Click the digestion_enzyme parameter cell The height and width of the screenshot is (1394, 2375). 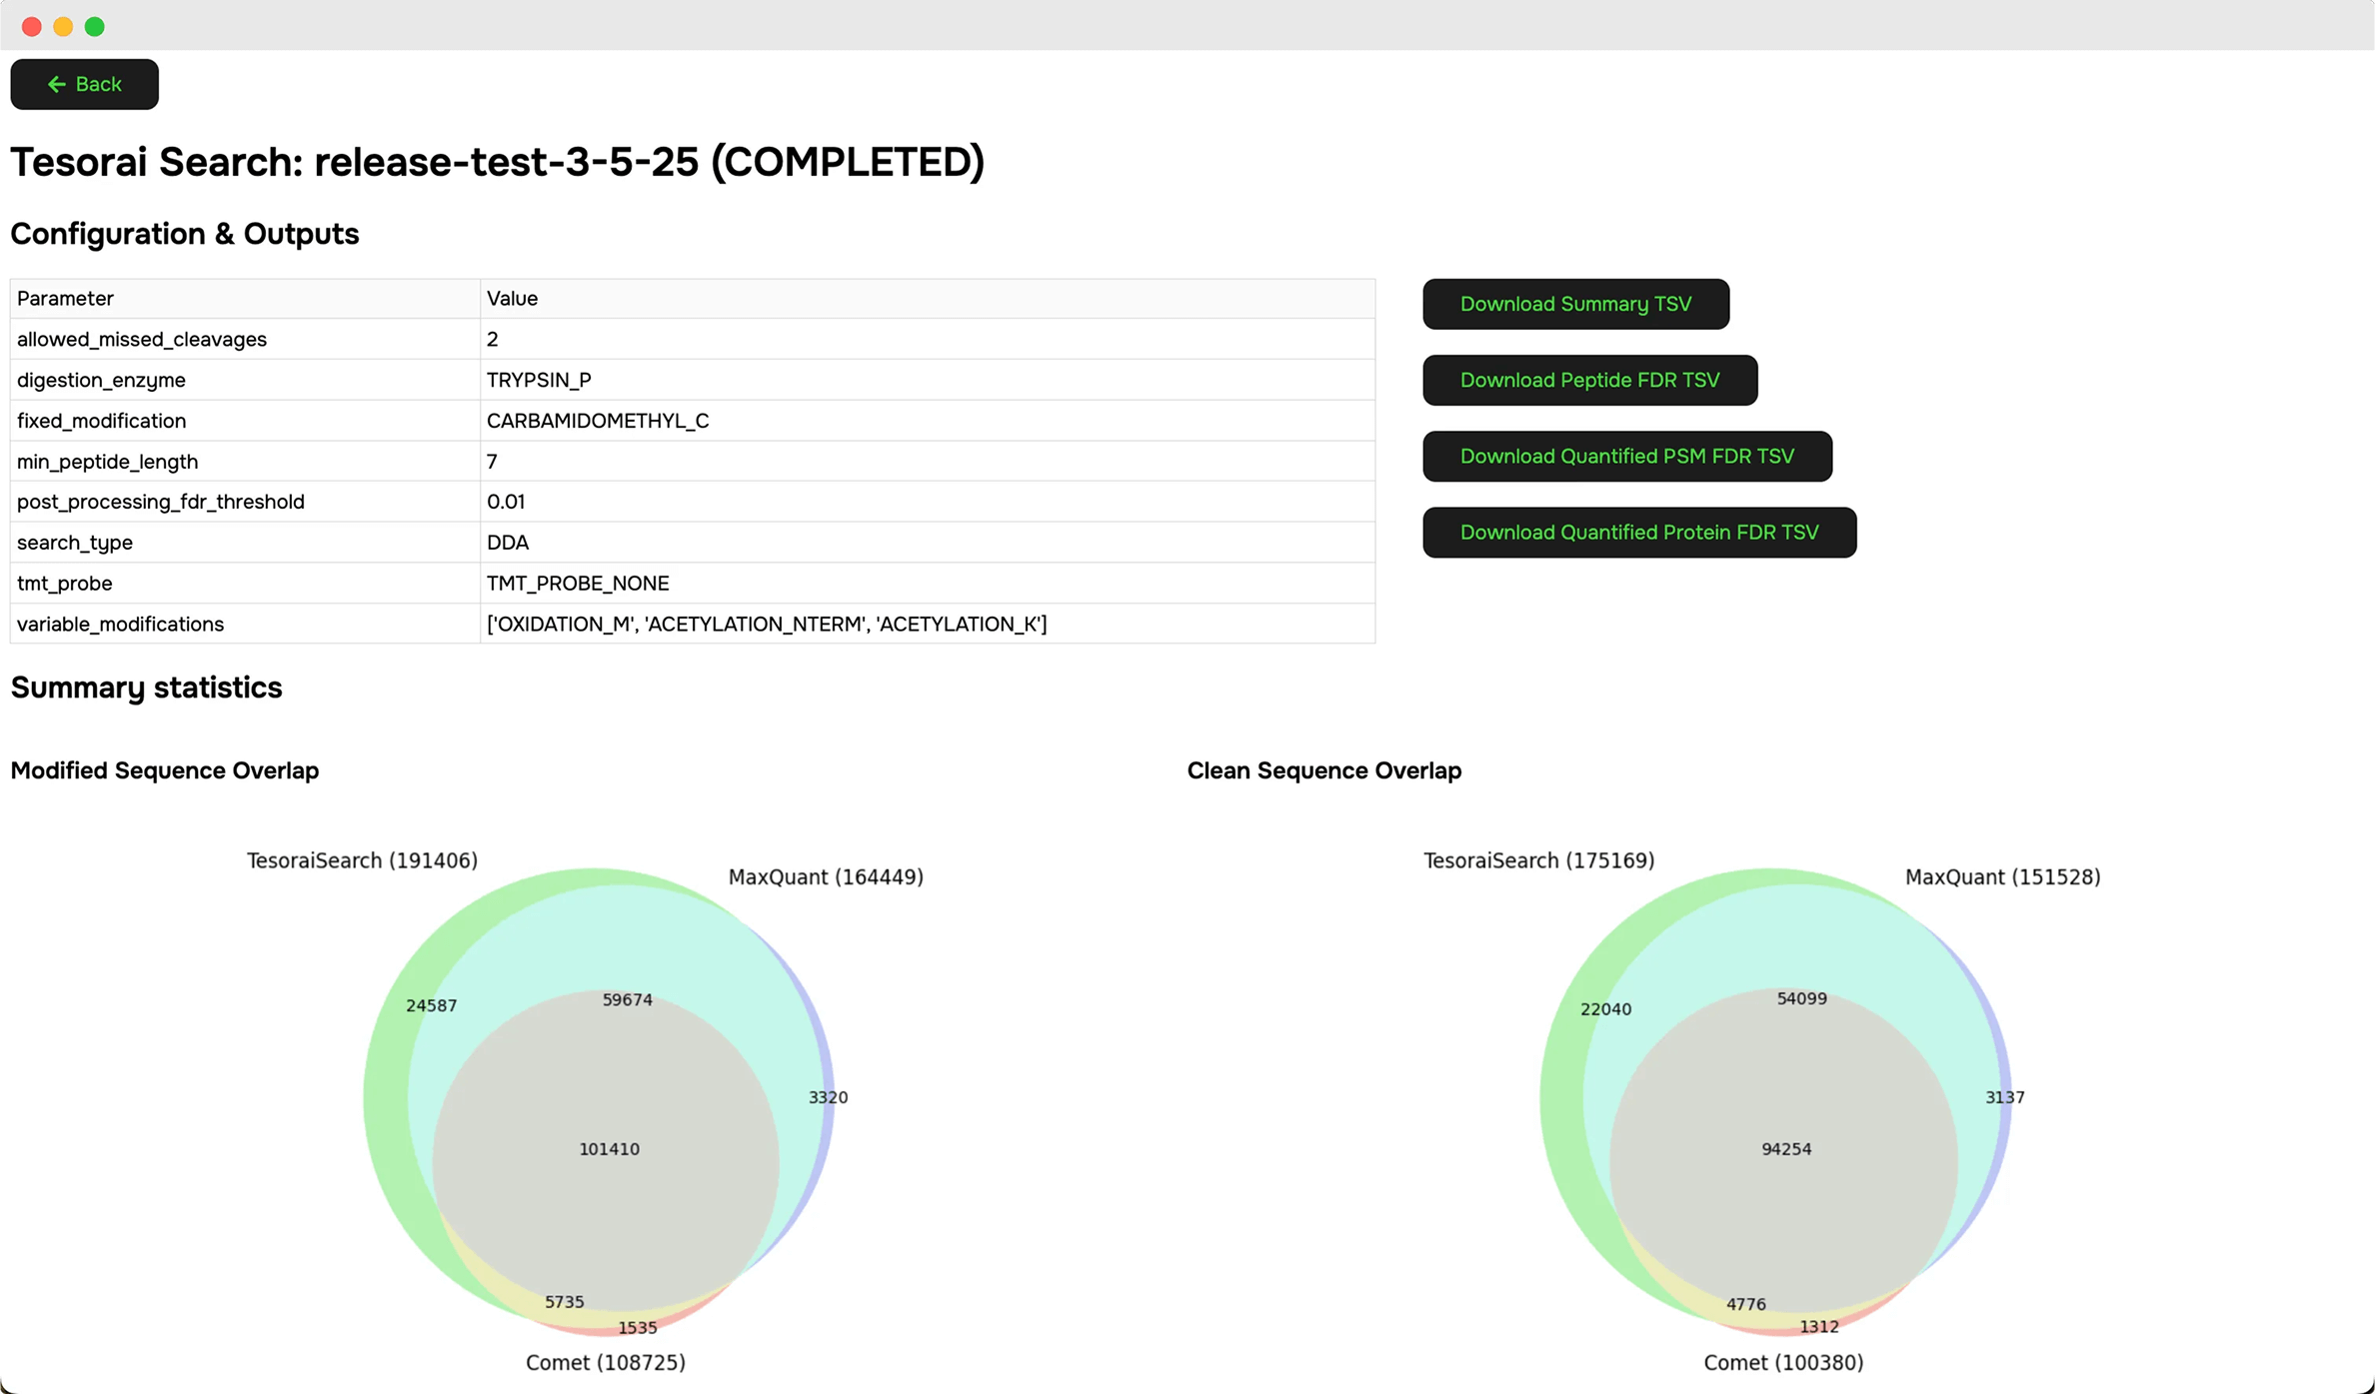(x=245, y=380)
